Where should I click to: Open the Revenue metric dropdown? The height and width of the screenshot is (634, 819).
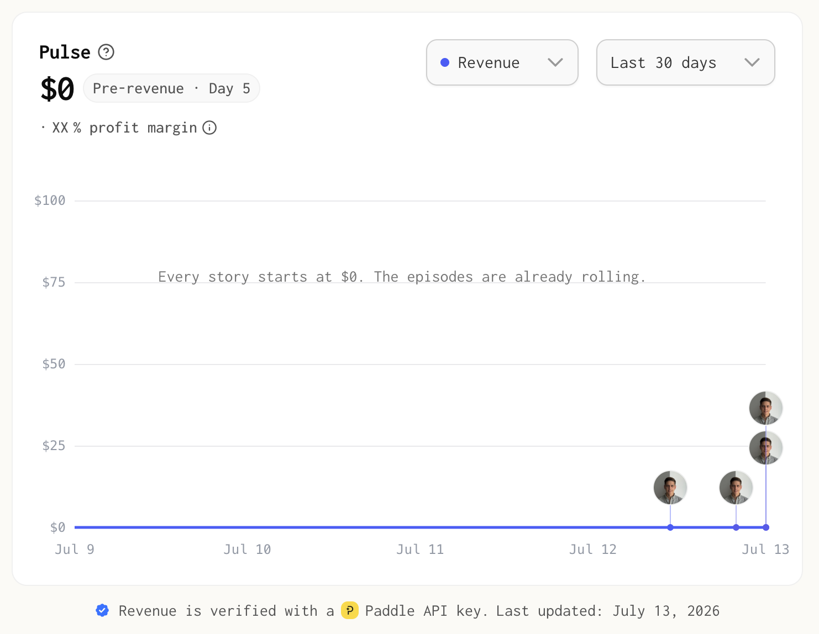tap(502, 62)
